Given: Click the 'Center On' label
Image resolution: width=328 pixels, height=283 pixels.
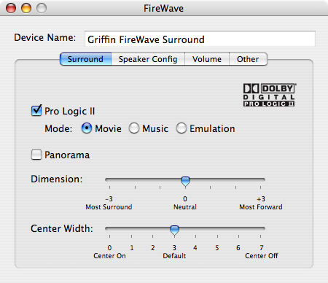Looking at the screenshot, I should 109,256.
